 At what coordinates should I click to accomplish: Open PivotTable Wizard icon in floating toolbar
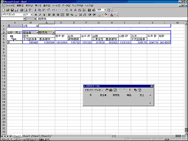(115, 90)
